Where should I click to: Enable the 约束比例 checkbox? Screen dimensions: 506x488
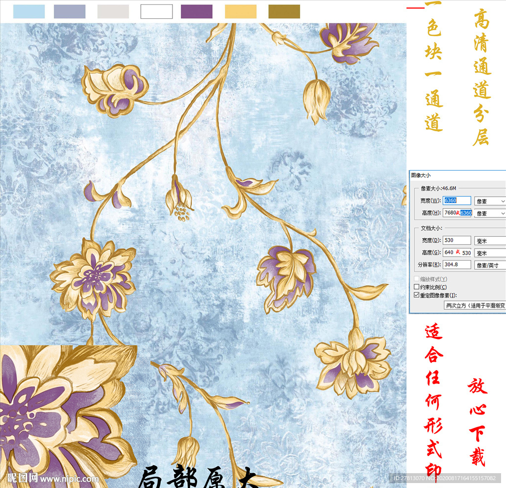click(417, 287)
